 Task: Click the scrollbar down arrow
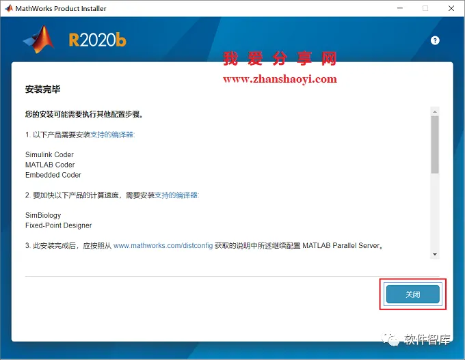435,254
